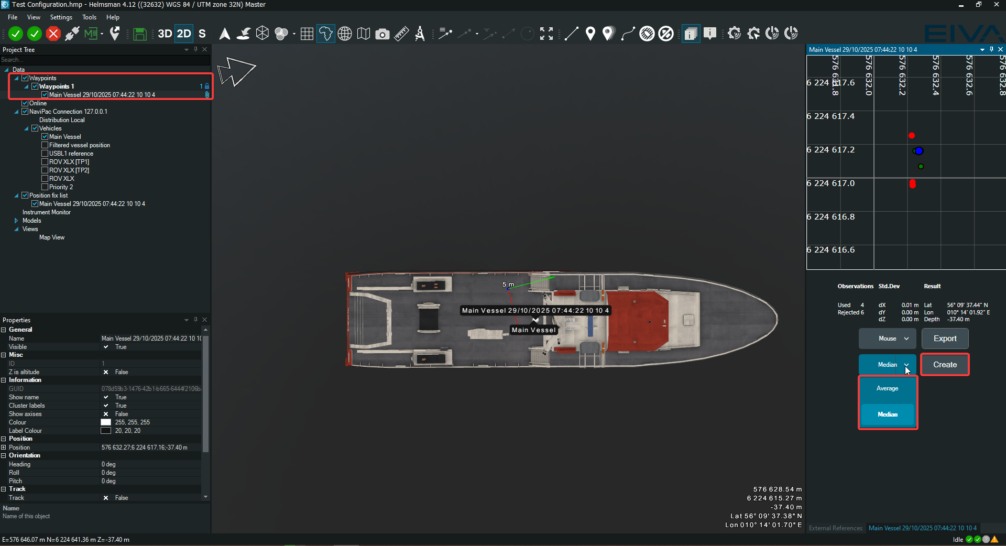Collapse the Data tree node
Screen dimensions: 1006x546
pyautogui.click(x=6, y=70)
